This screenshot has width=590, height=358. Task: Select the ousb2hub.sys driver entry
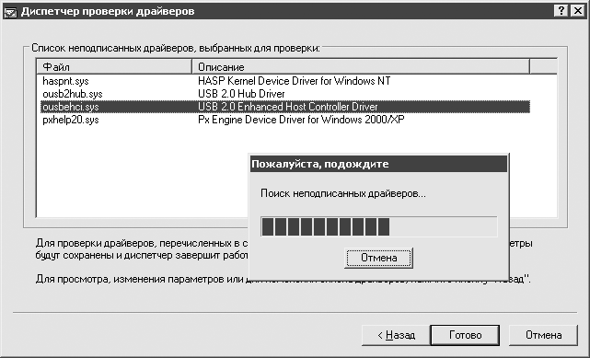click(72, 94)
